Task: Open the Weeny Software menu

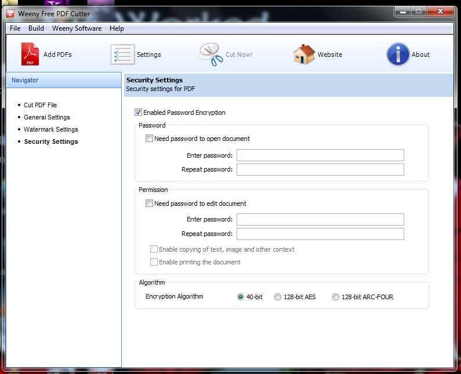Action: pos(77,28)
